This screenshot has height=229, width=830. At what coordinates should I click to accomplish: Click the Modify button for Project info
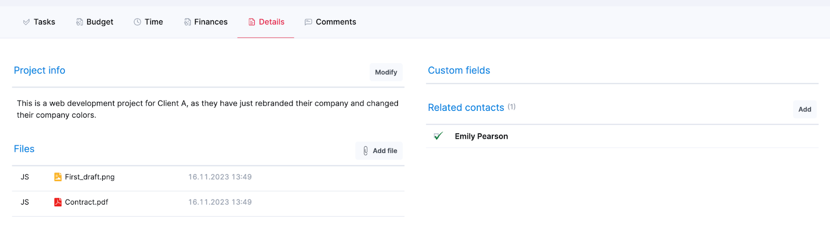point(386,72)
